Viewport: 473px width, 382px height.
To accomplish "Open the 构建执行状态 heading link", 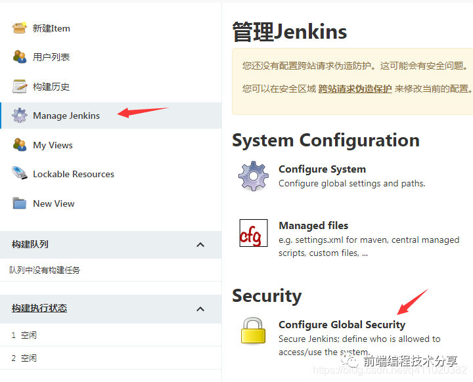I will [39, 308].
